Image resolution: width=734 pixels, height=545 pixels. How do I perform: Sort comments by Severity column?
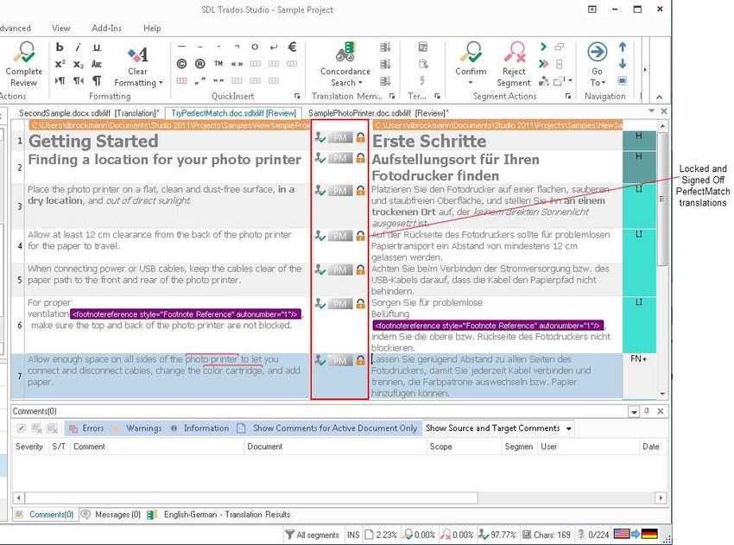(x=29, y=447)
